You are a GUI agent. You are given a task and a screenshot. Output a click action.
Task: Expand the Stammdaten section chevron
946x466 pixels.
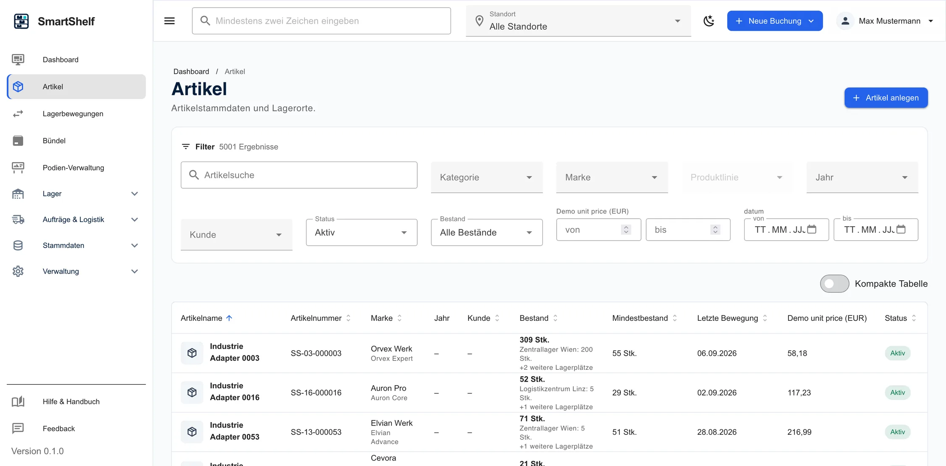pyautogui.click(x=135, y=245)
